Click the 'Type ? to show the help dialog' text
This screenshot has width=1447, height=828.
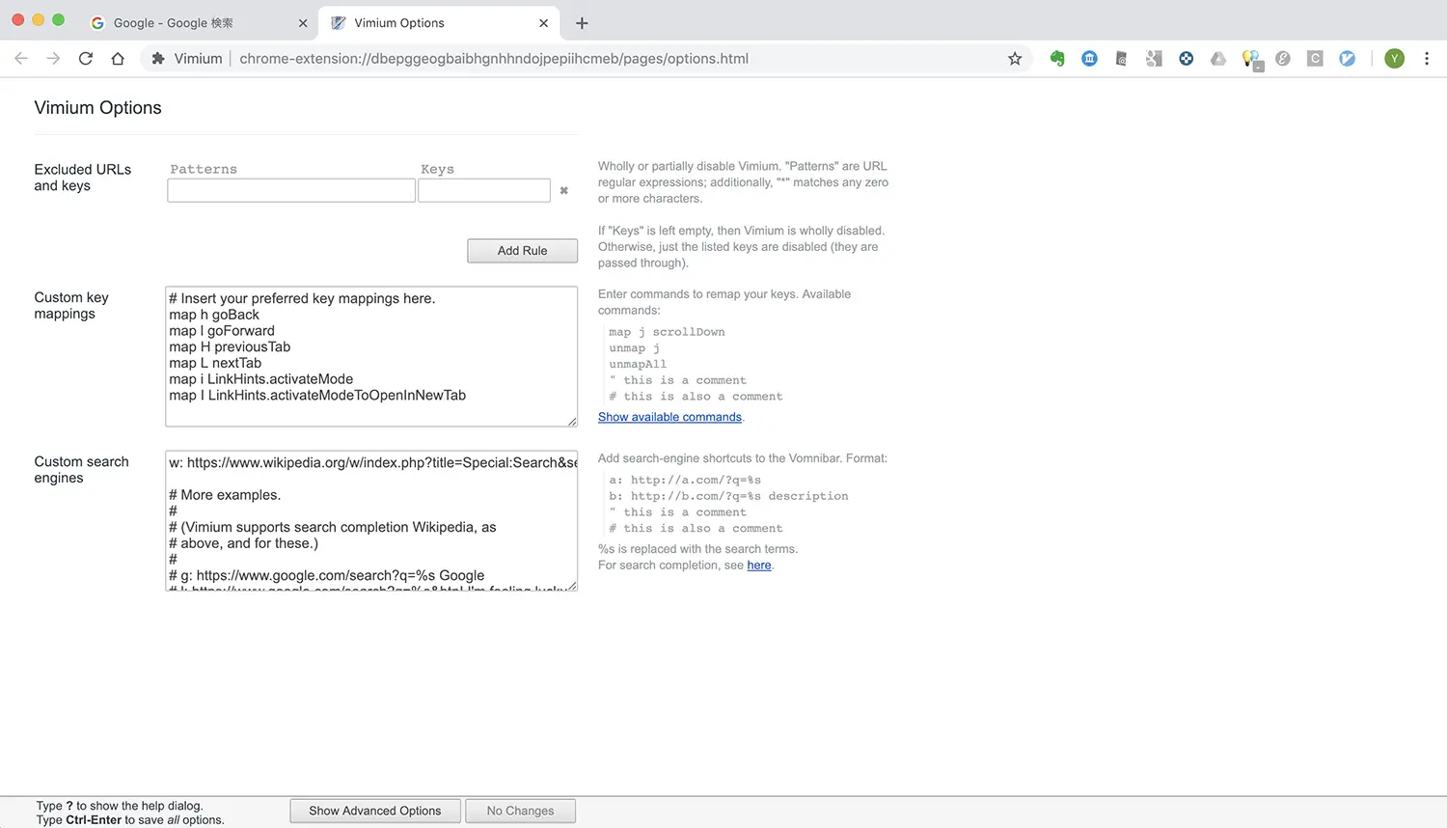[120, 806]
